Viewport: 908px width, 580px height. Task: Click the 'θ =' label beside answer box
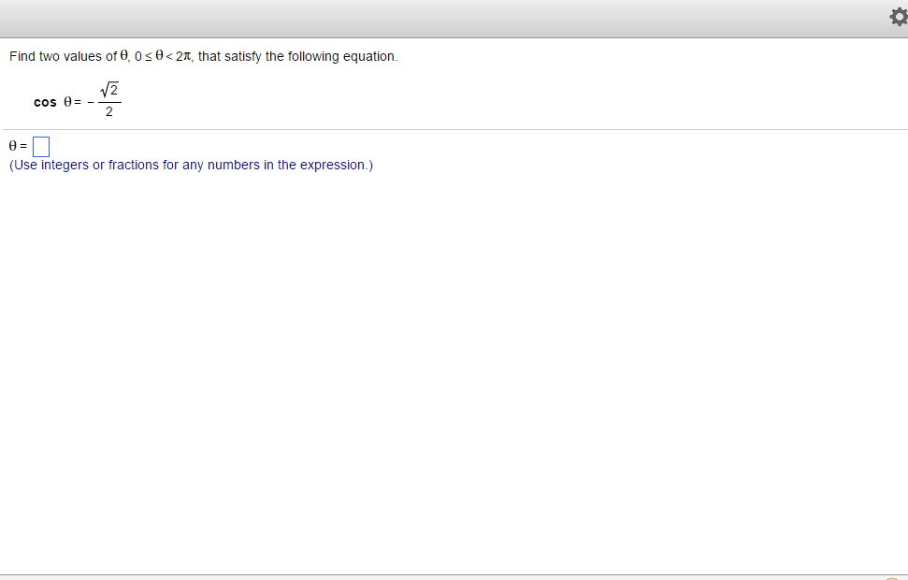pyautogui.click(x=18, y=147)
